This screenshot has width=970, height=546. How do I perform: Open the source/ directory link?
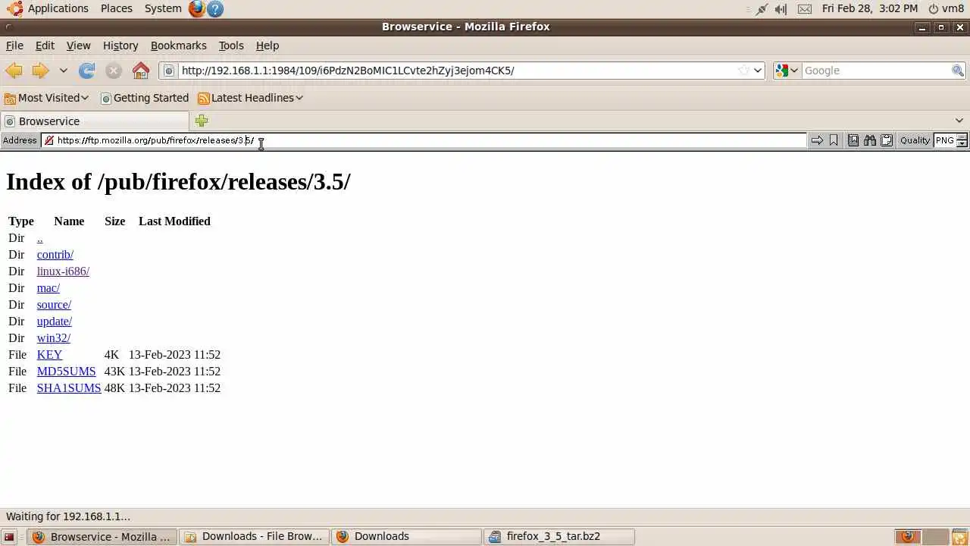54,305
